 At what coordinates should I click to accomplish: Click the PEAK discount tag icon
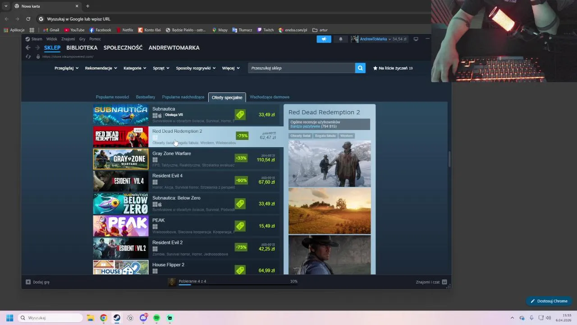coord(240,226)
